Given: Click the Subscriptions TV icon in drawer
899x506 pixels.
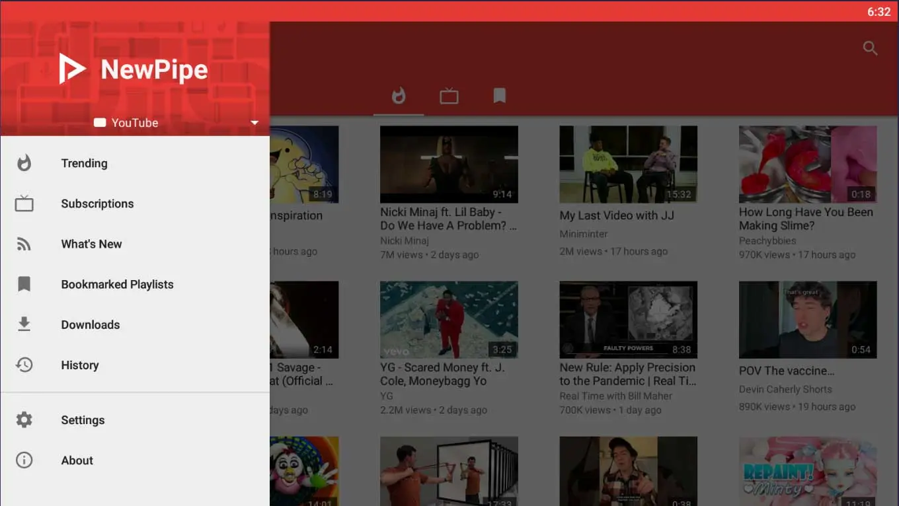Looking at the screenshot, I should (x=24, y=203).
